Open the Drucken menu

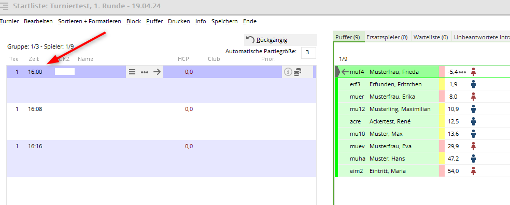point(179,21)
